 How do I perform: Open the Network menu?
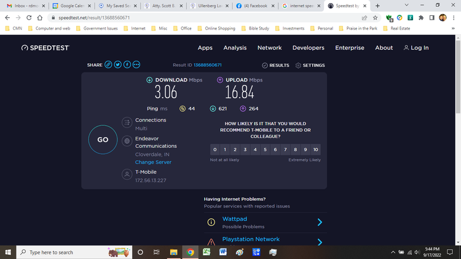270,48
